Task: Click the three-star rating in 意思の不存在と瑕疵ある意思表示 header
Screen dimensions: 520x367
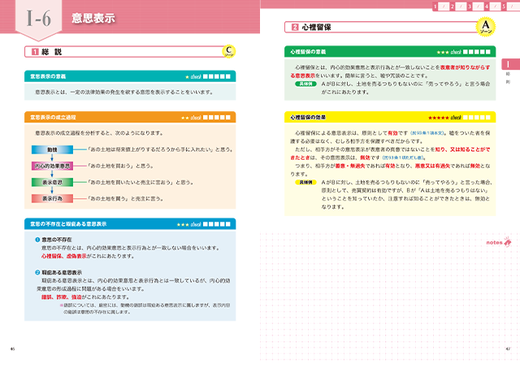Action: point(183,224)
